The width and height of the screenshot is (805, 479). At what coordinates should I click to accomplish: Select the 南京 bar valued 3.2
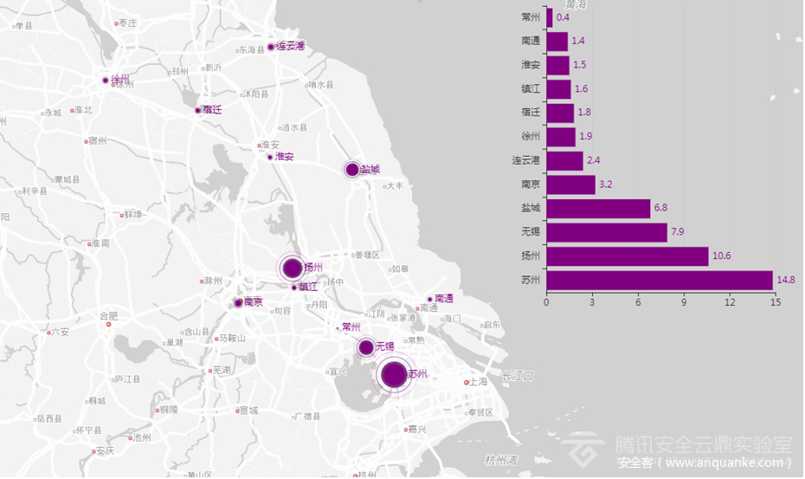click(570, 184)
